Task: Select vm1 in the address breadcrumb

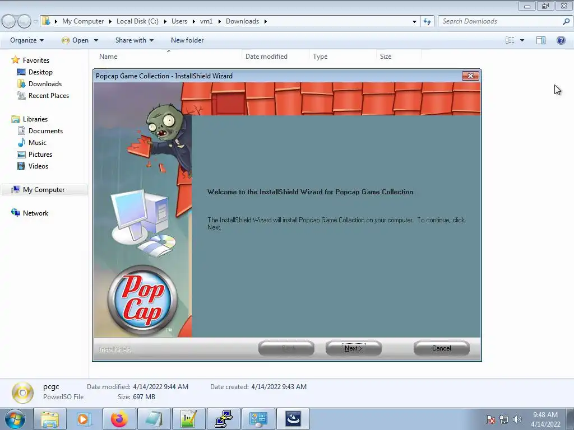Action: click(x=206, y=21)
